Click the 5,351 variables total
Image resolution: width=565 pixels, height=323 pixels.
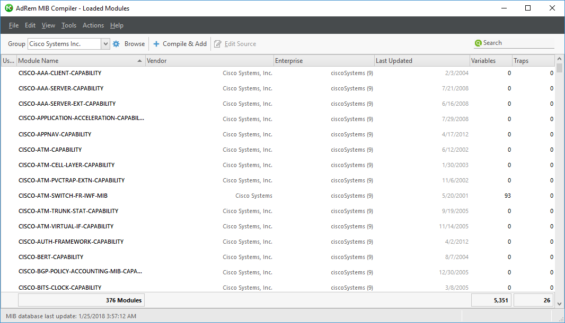[491, 300]
